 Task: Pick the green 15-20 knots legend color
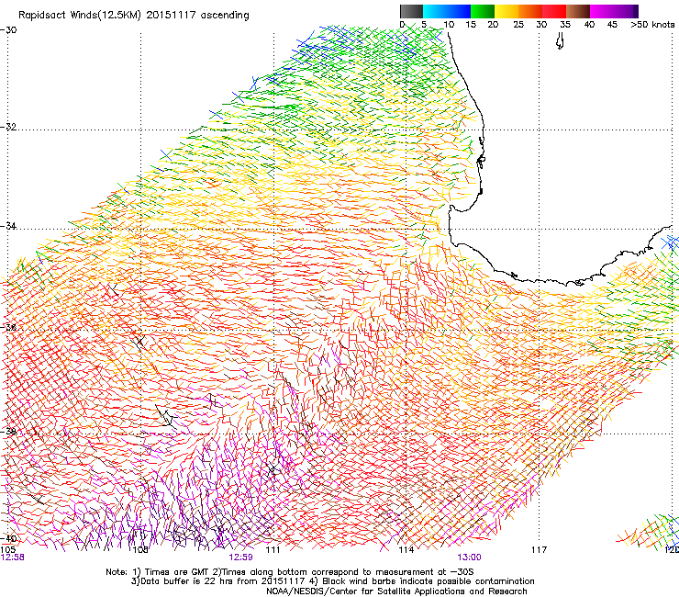[x=483, y=11]
